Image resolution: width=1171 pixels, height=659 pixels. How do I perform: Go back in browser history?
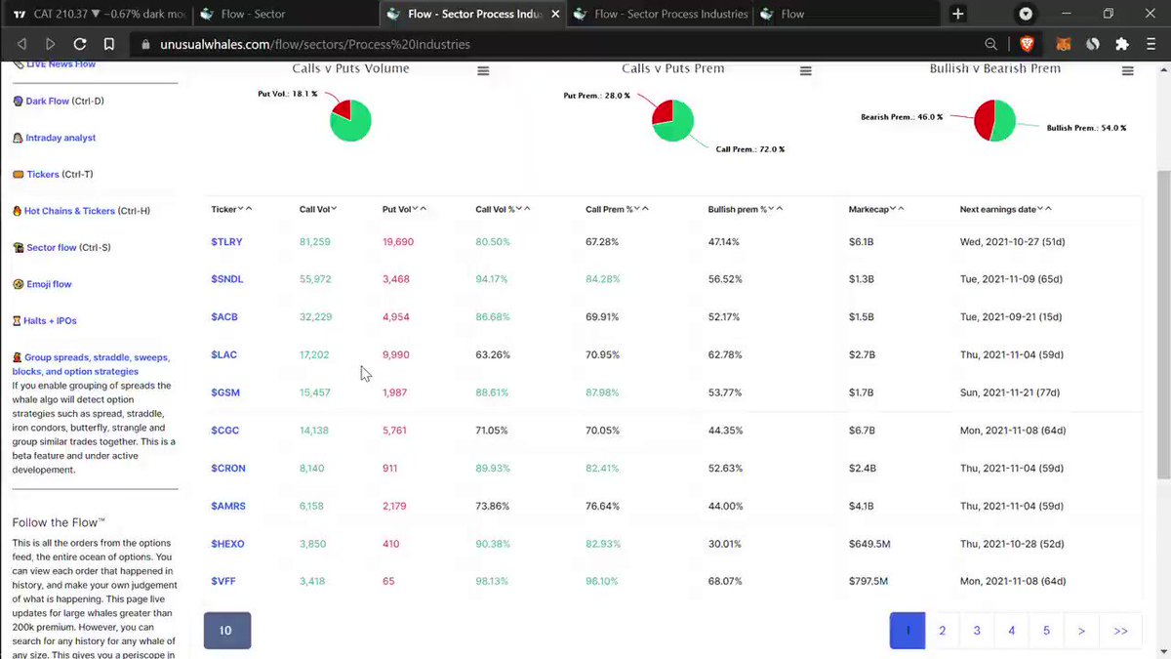pos(21,44)
